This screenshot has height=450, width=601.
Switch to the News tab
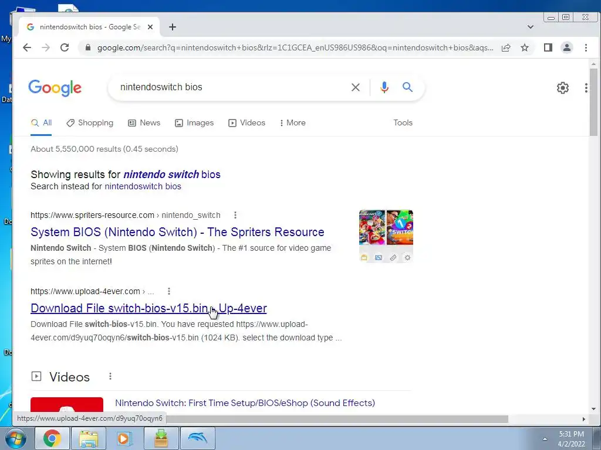(144, 123)
